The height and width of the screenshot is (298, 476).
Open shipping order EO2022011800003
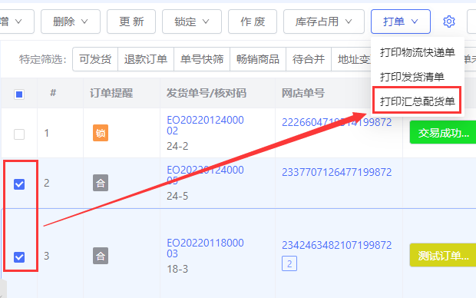205,248
